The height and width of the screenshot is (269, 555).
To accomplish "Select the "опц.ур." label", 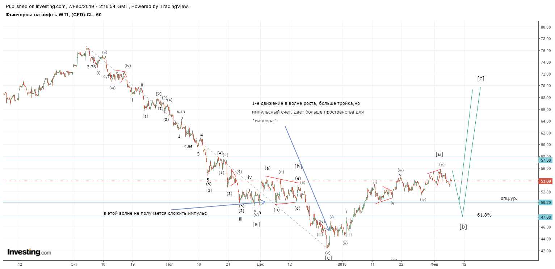I will pyautogui.click(x=509, y=198).
